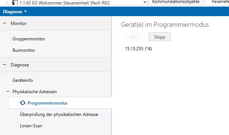Select Physikalische Adressen entry
The width and height of the screenshot is (229, 135).
click(x=34, y=92)
